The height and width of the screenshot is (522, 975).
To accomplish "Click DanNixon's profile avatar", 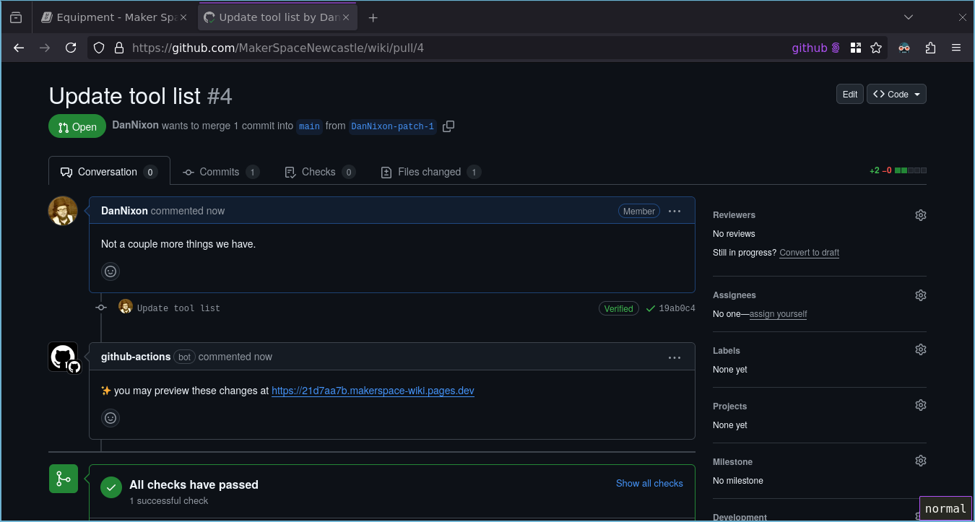I will pos(63,211).
